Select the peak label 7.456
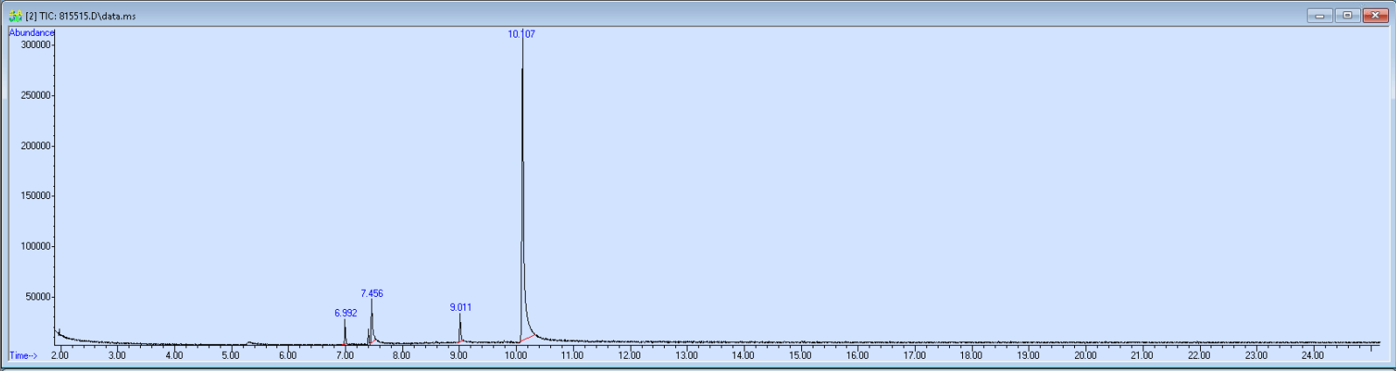The height and width of the screenshot is (371, 1396). click(372, 293)
